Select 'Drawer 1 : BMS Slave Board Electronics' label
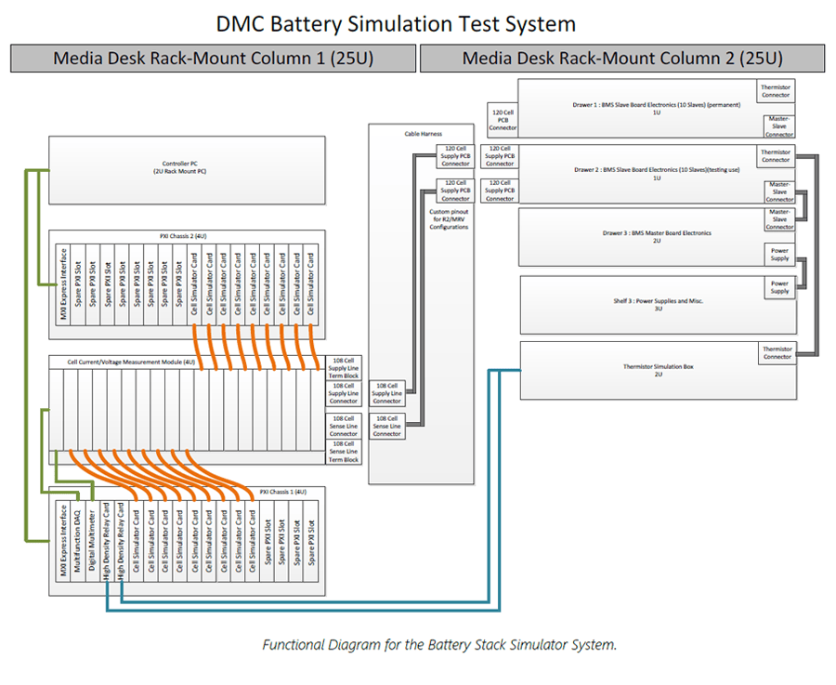Image resolution: width=836 pixels, height=685 pixels. (x=657, y=109)
